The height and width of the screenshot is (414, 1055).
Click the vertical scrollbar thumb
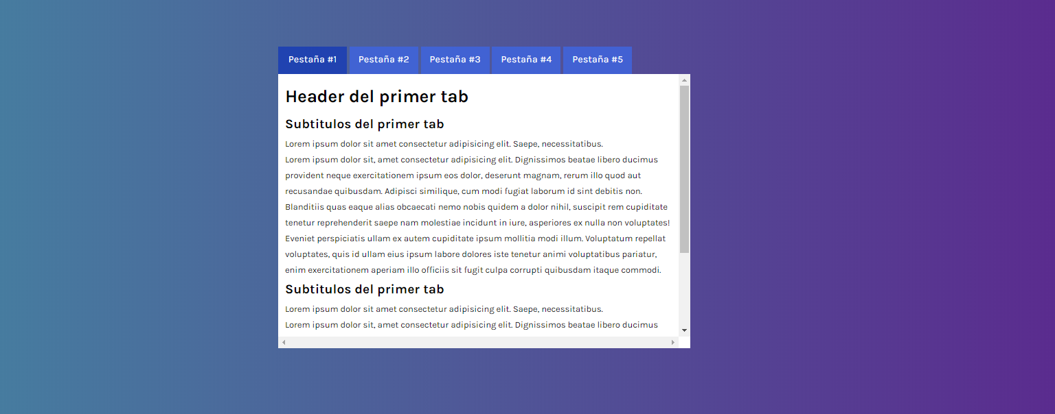click(684, 169)
